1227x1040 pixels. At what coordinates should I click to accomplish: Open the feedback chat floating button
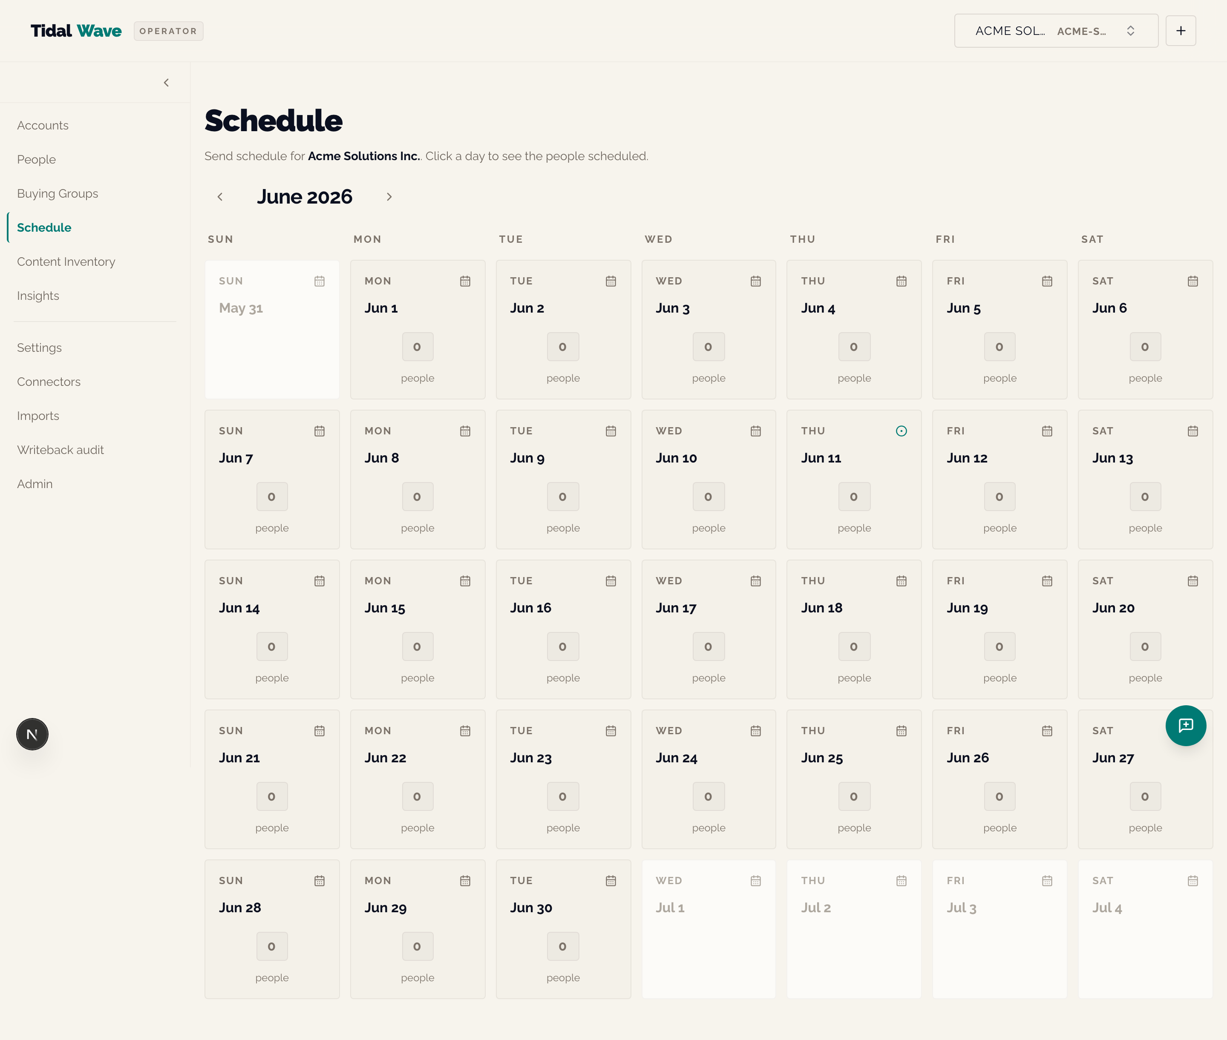[x=1185, y=725]
